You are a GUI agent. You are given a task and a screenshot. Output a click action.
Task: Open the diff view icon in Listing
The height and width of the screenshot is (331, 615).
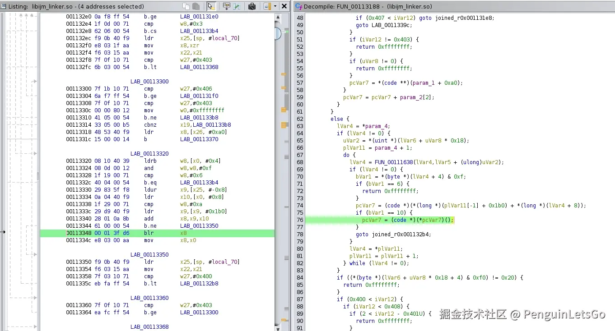pos(236,6)
